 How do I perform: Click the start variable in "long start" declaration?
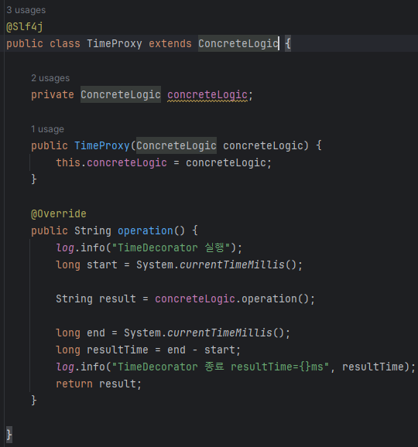click(x=102, y=264)
